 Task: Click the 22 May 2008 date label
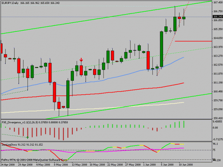pyautogui.click(x=115, y=165)
